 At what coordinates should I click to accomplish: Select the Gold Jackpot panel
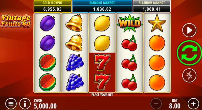(x=53, y=6)
